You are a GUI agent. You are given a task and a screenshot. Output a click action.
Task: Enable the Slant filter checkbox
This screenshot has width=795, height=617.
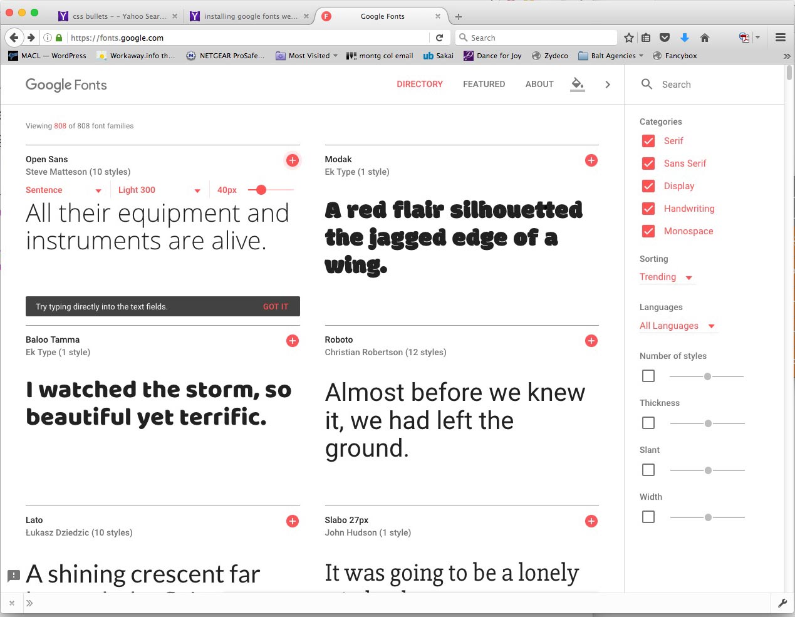[648, 470]
